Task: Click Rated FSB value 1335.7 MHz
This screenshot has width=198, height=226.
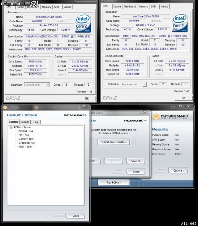Action: [36, 75]
